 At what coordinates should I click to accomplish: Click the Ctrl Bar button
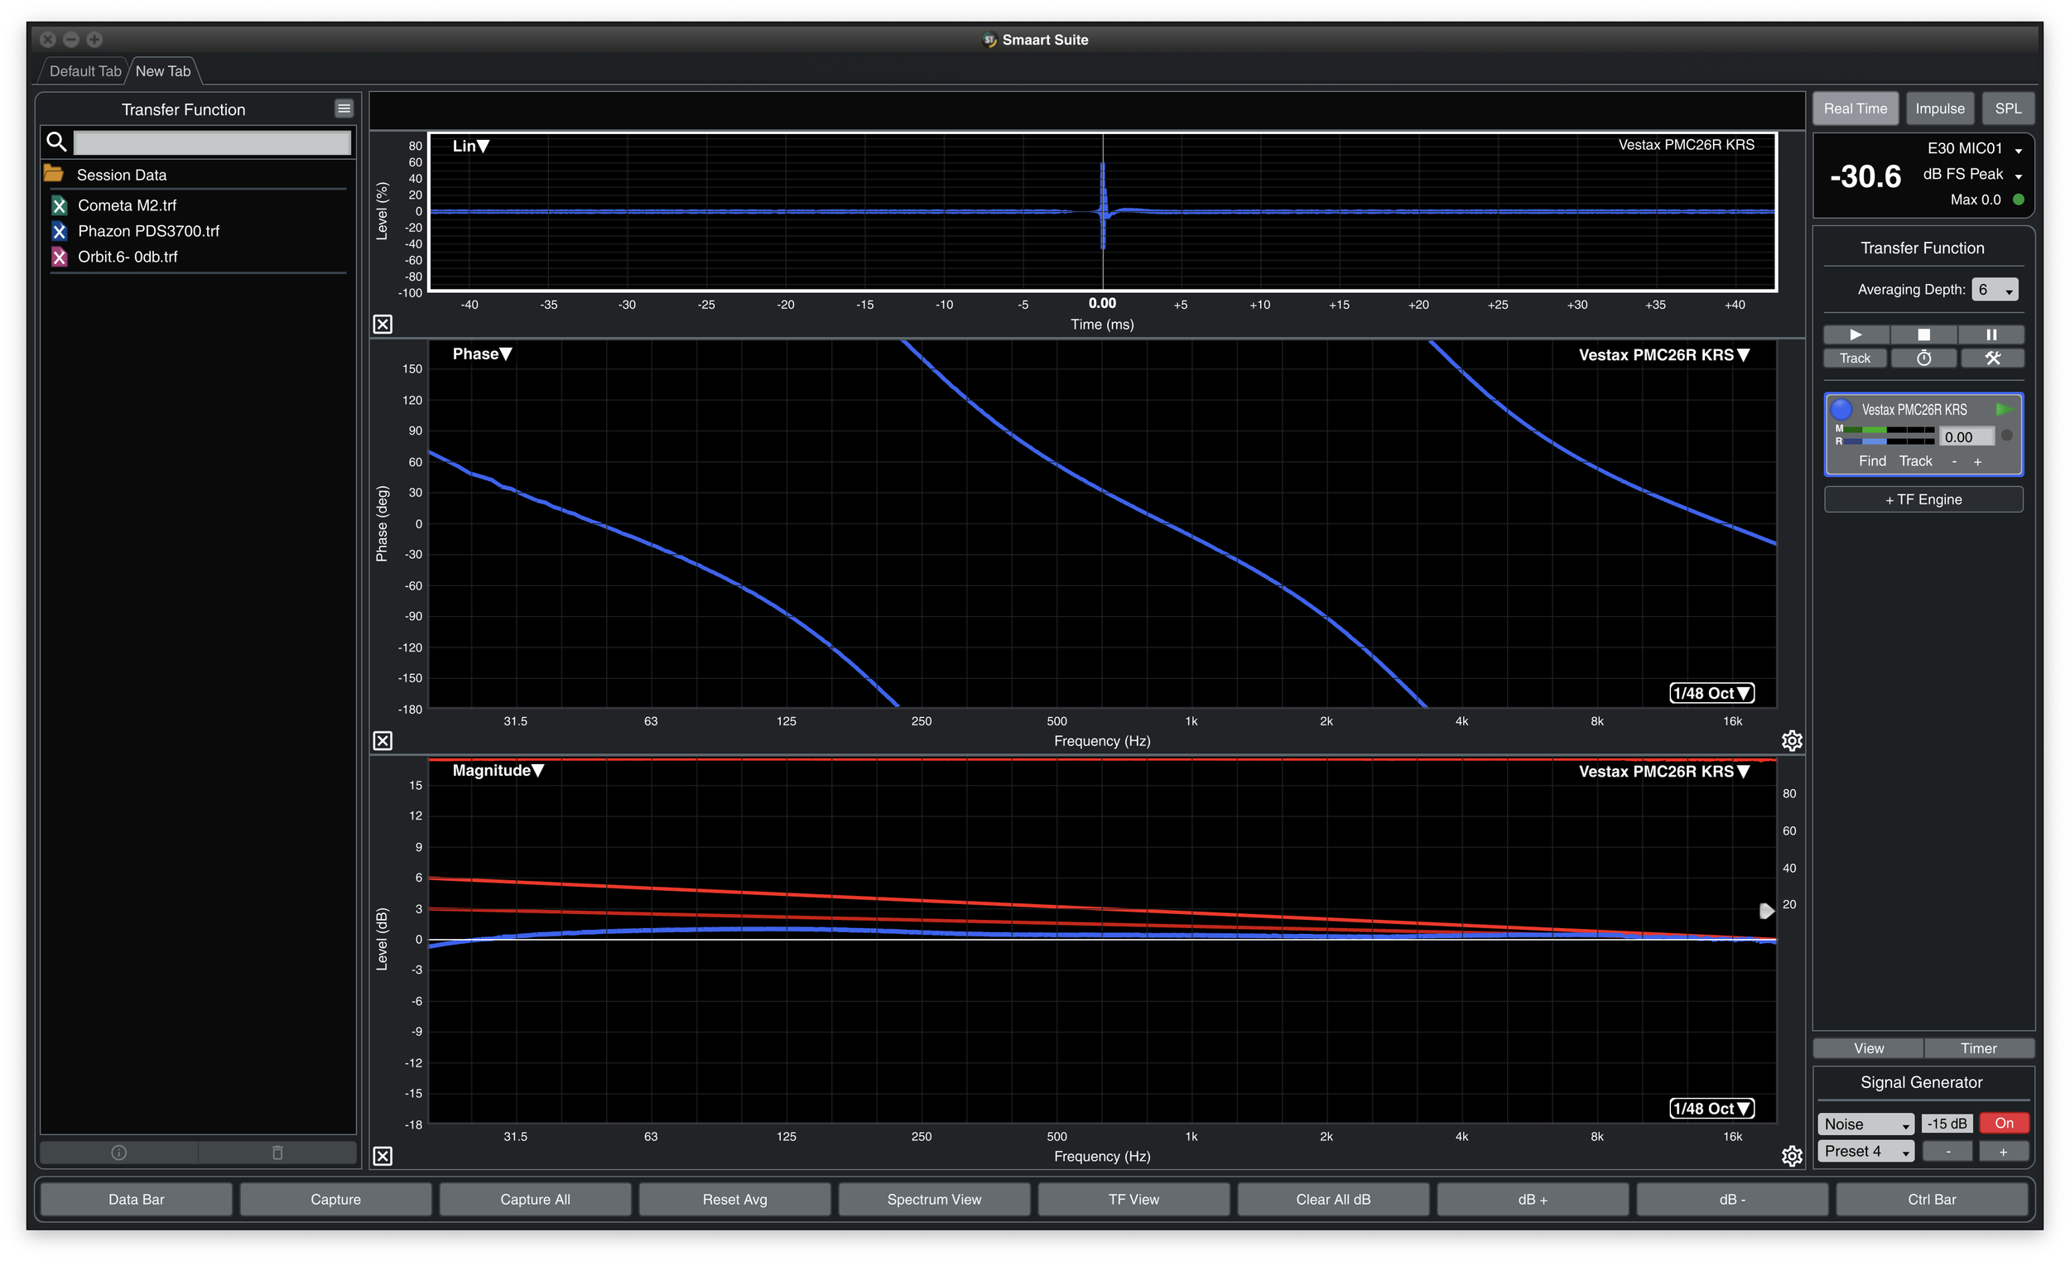1933,1199
